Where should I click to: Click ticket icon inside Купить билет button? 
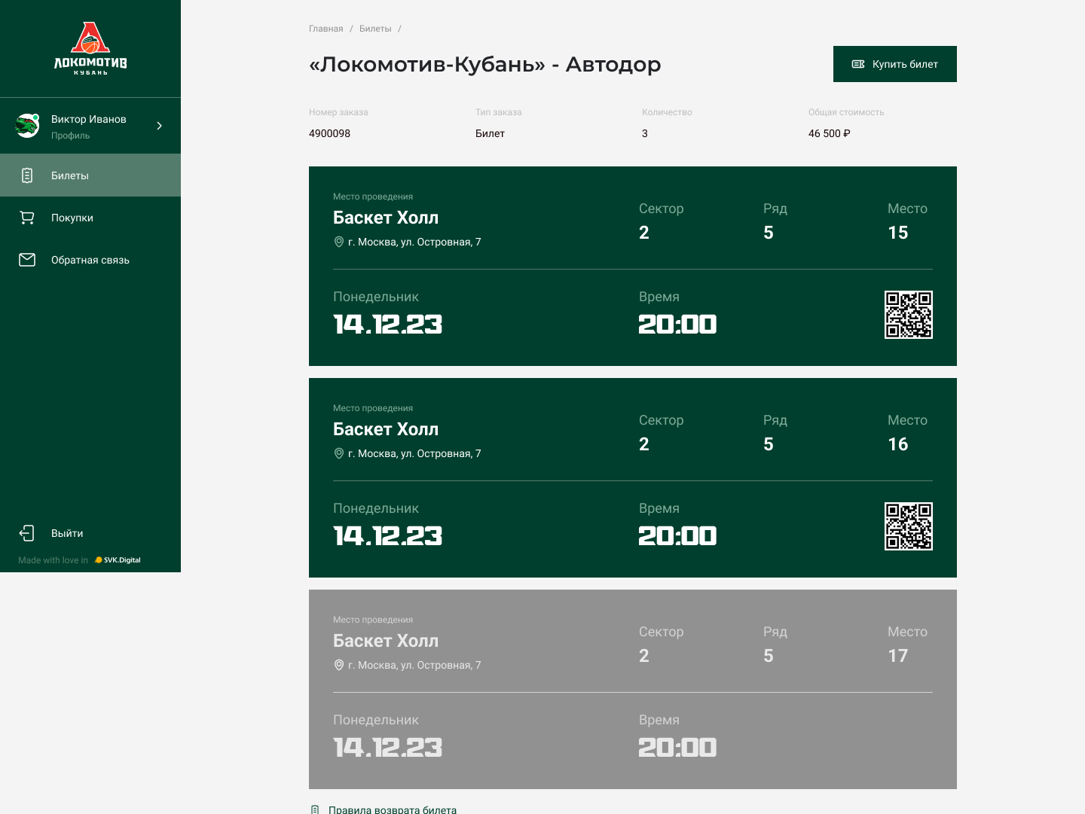click(x=858, y=64)
